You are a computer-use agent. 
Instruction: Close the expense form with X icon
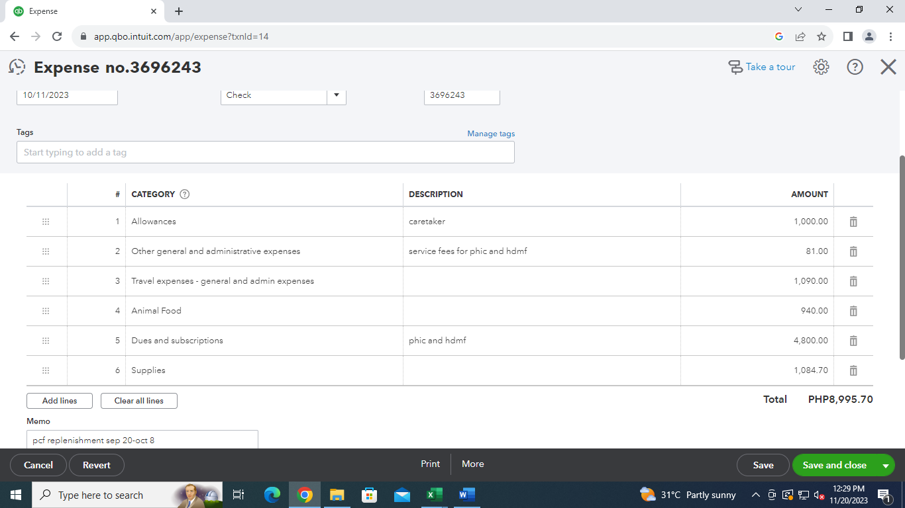(x=888, y=67)
